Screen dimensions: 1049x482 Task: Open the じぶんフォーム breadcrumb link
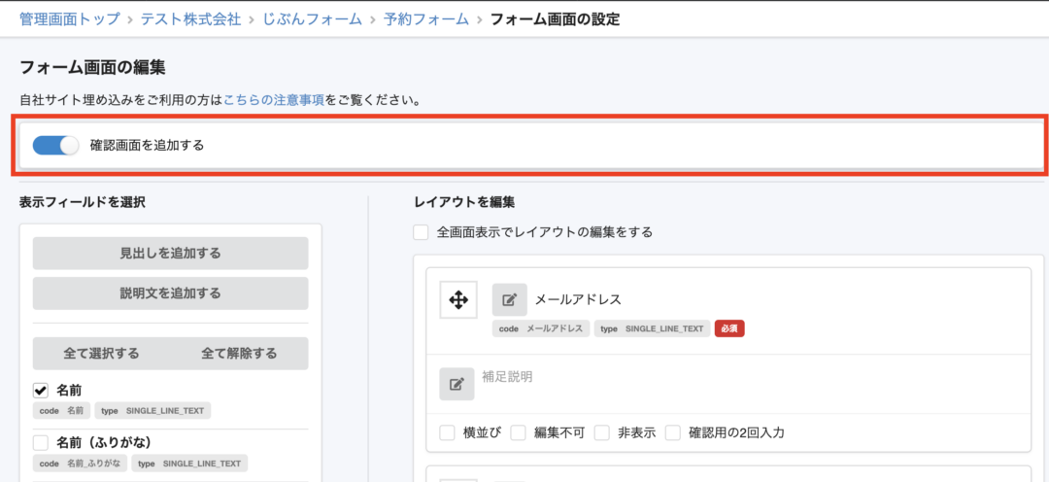click(305, 18)
